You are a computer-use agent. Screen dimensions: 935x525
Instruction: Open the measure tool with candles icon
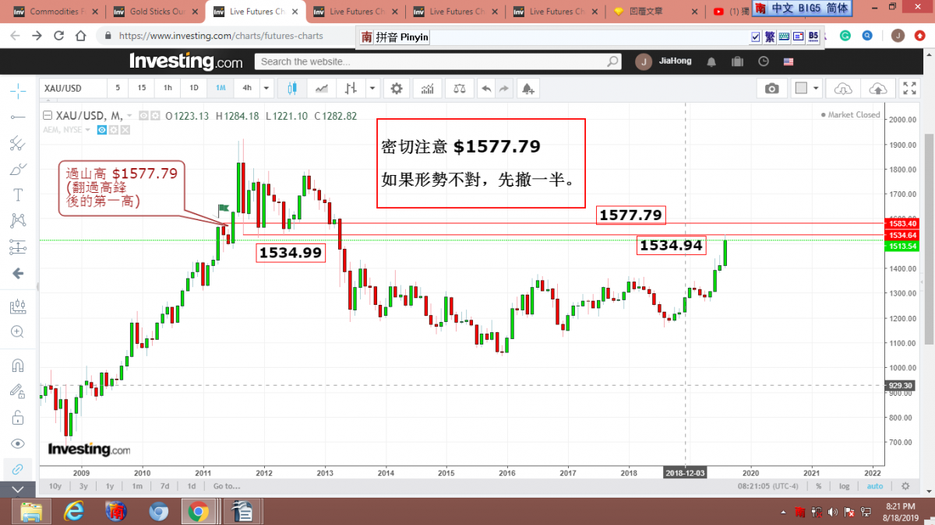(17, 306)
